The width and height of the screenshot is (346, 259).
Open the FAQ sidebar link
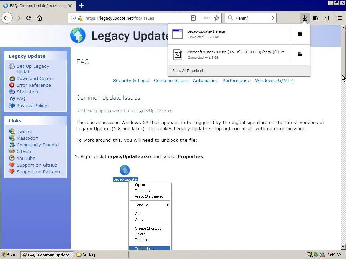pyautogui.click(x=21, y=99)
